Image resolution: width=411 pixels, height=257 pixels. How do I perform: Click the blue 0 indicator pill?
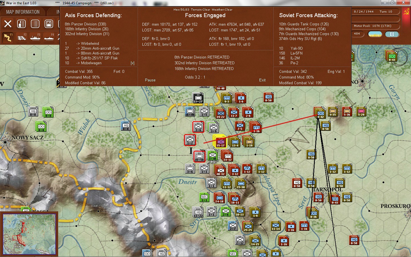tap(392, 34)
